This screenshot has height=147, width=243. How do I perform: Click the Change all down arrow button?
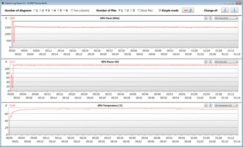[234, 11]
